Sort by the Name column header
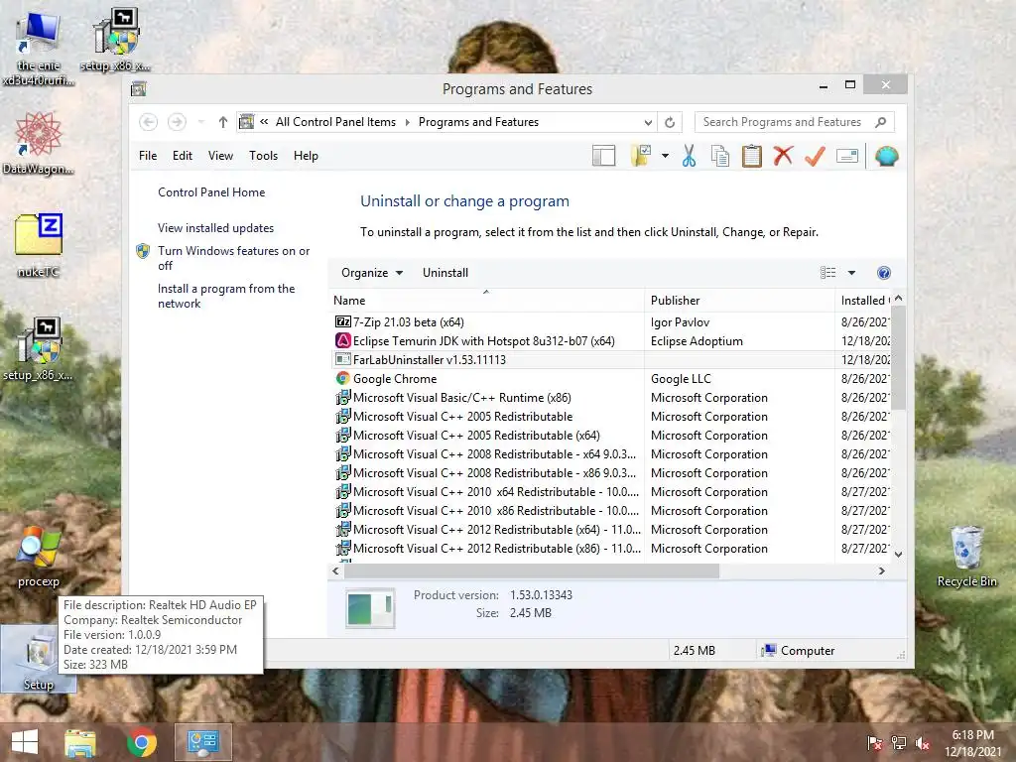The height and width of the screenshot is (762, 1016). pyautogui.click(x=486, y=300)
